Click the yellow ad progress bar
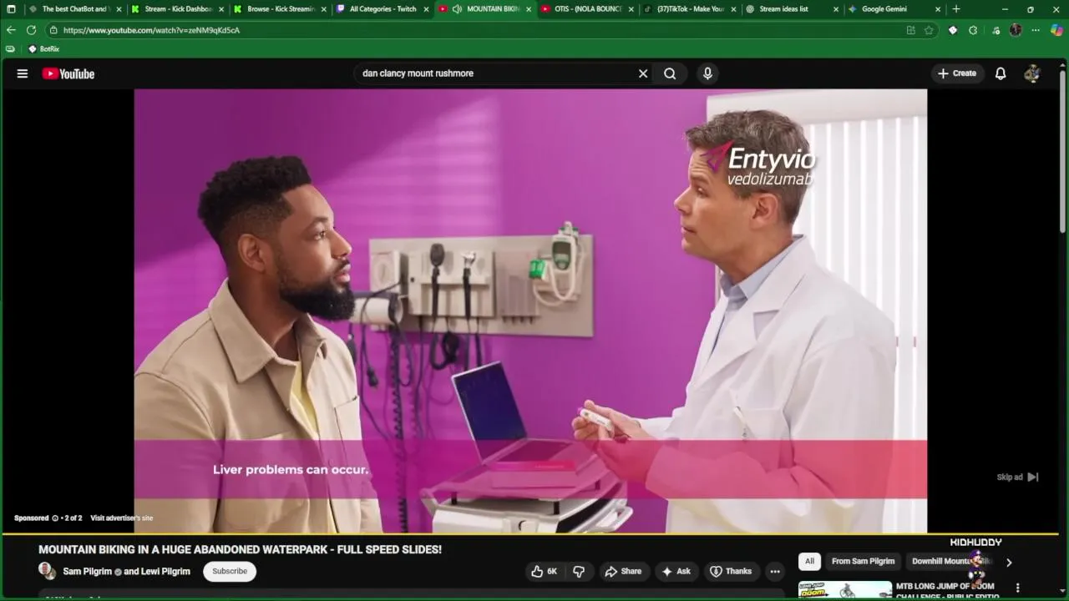This screenshot has height=601, width=1069. click(529, 533)
